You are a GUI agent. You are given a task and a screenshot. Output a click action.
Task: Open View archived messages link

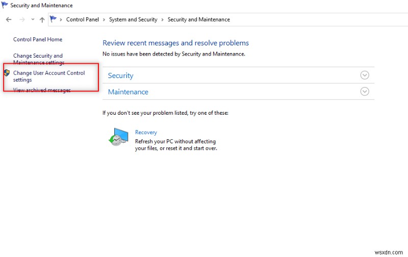click(x=42, y=90)
